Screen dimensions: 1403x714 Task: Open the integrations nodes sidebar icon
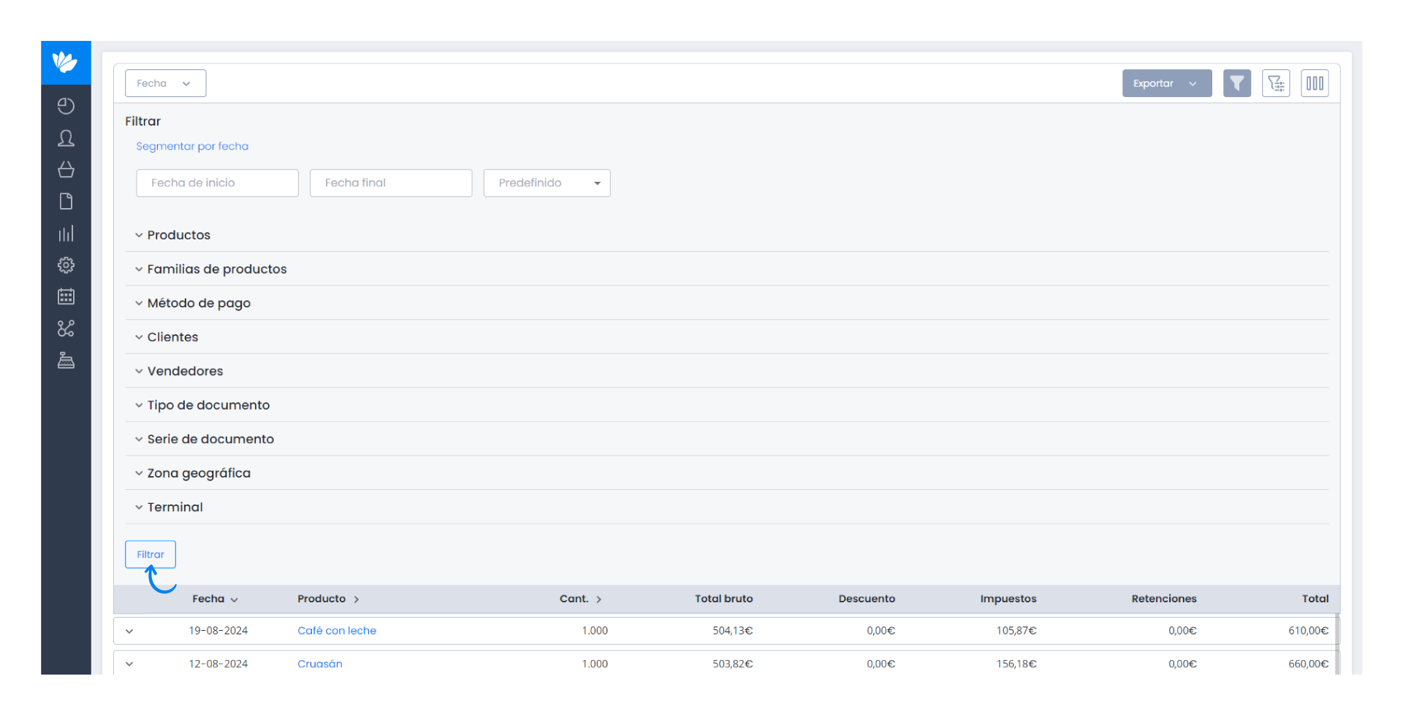pos(66,329)
